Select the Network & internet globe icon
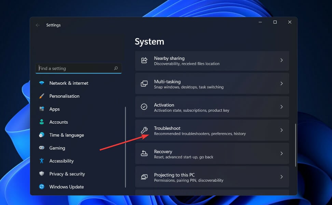Screen dimensions: 332x205 [x=42, y=83]
